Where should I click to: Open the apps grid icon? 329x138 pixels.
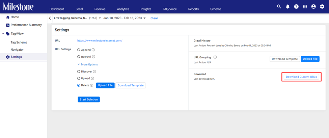coord(305,7)
